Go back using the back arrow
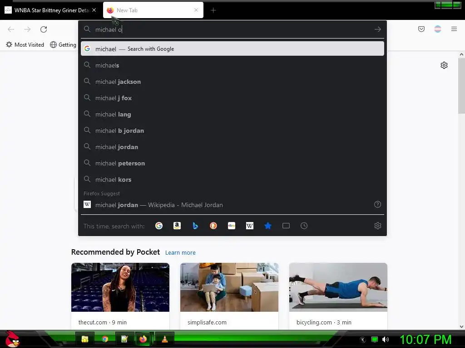The height and width of the screenshot is (348, 465). (x=11, y=29)
